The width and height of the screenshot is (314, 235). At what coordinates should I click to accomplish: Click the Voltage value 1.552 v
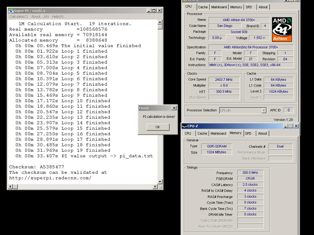259,38
